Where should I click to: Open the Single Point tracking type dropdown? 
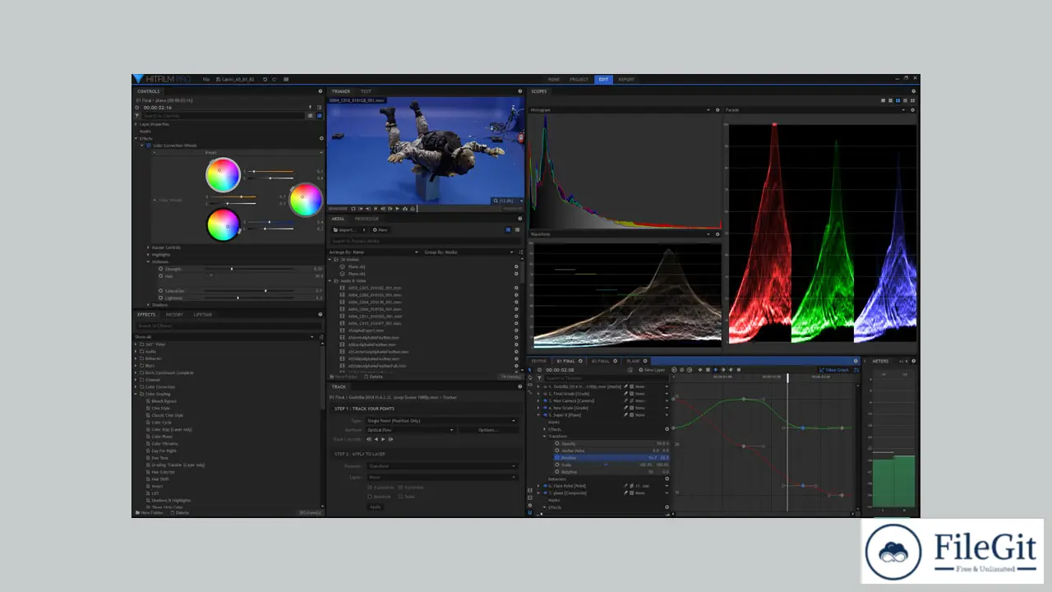[x=441, y=421]
